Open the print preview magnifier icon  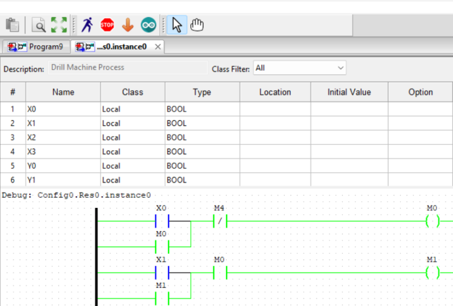39,25
